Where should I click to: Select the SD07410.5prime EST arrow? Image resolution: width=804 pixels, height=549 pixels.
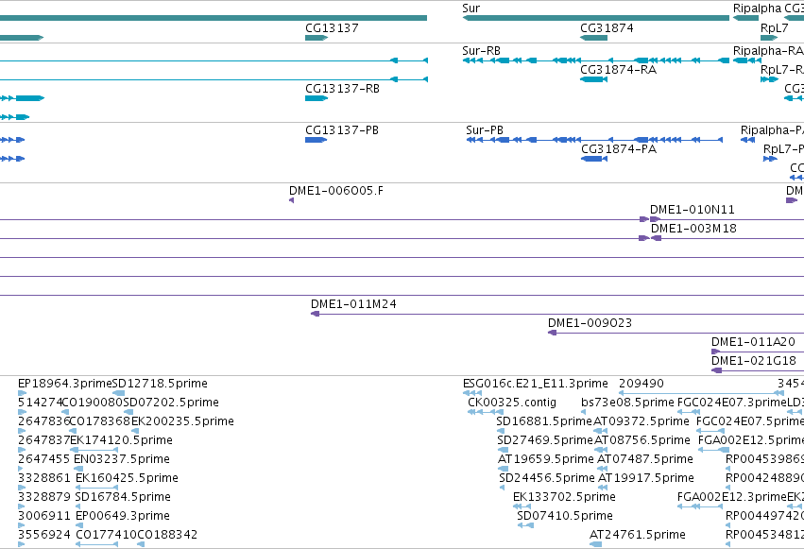pyautogui.click(x=525, y=525)
